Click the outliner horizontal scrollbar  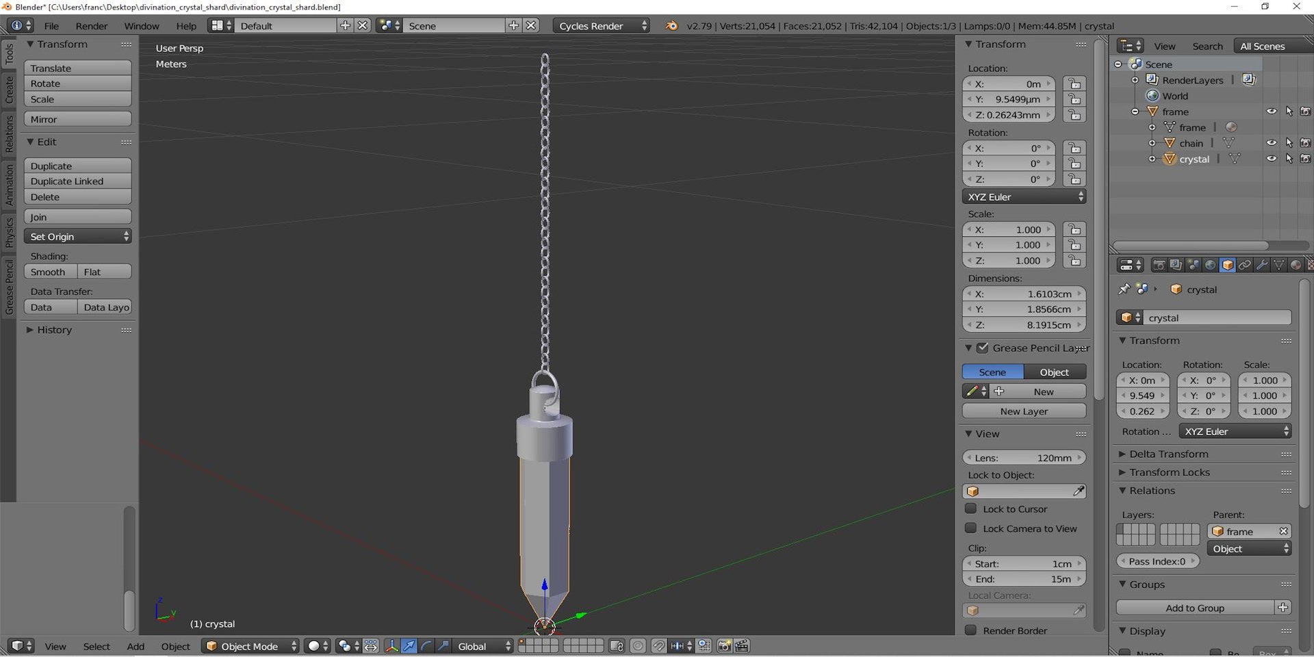coord(1191,245)
